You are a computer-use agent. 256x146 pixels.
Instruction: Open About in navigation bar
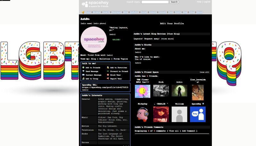[x=200, y=12]
